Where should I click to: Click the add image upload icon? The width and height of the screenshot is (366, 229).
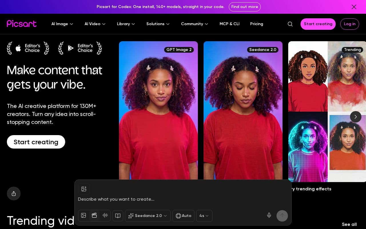pyautogui.click(x=84, y=189)
